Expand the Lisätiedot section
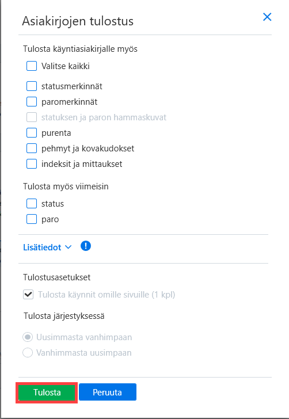289x419 pixels. (x=47, y=247)
